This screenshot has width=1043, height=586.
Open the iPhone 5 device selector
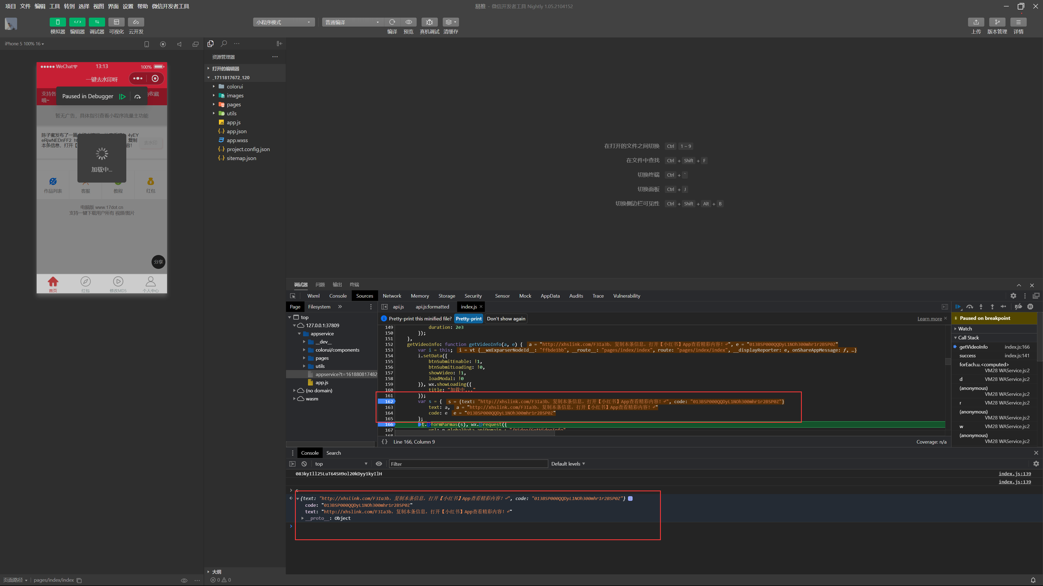(x=24, y=44)
